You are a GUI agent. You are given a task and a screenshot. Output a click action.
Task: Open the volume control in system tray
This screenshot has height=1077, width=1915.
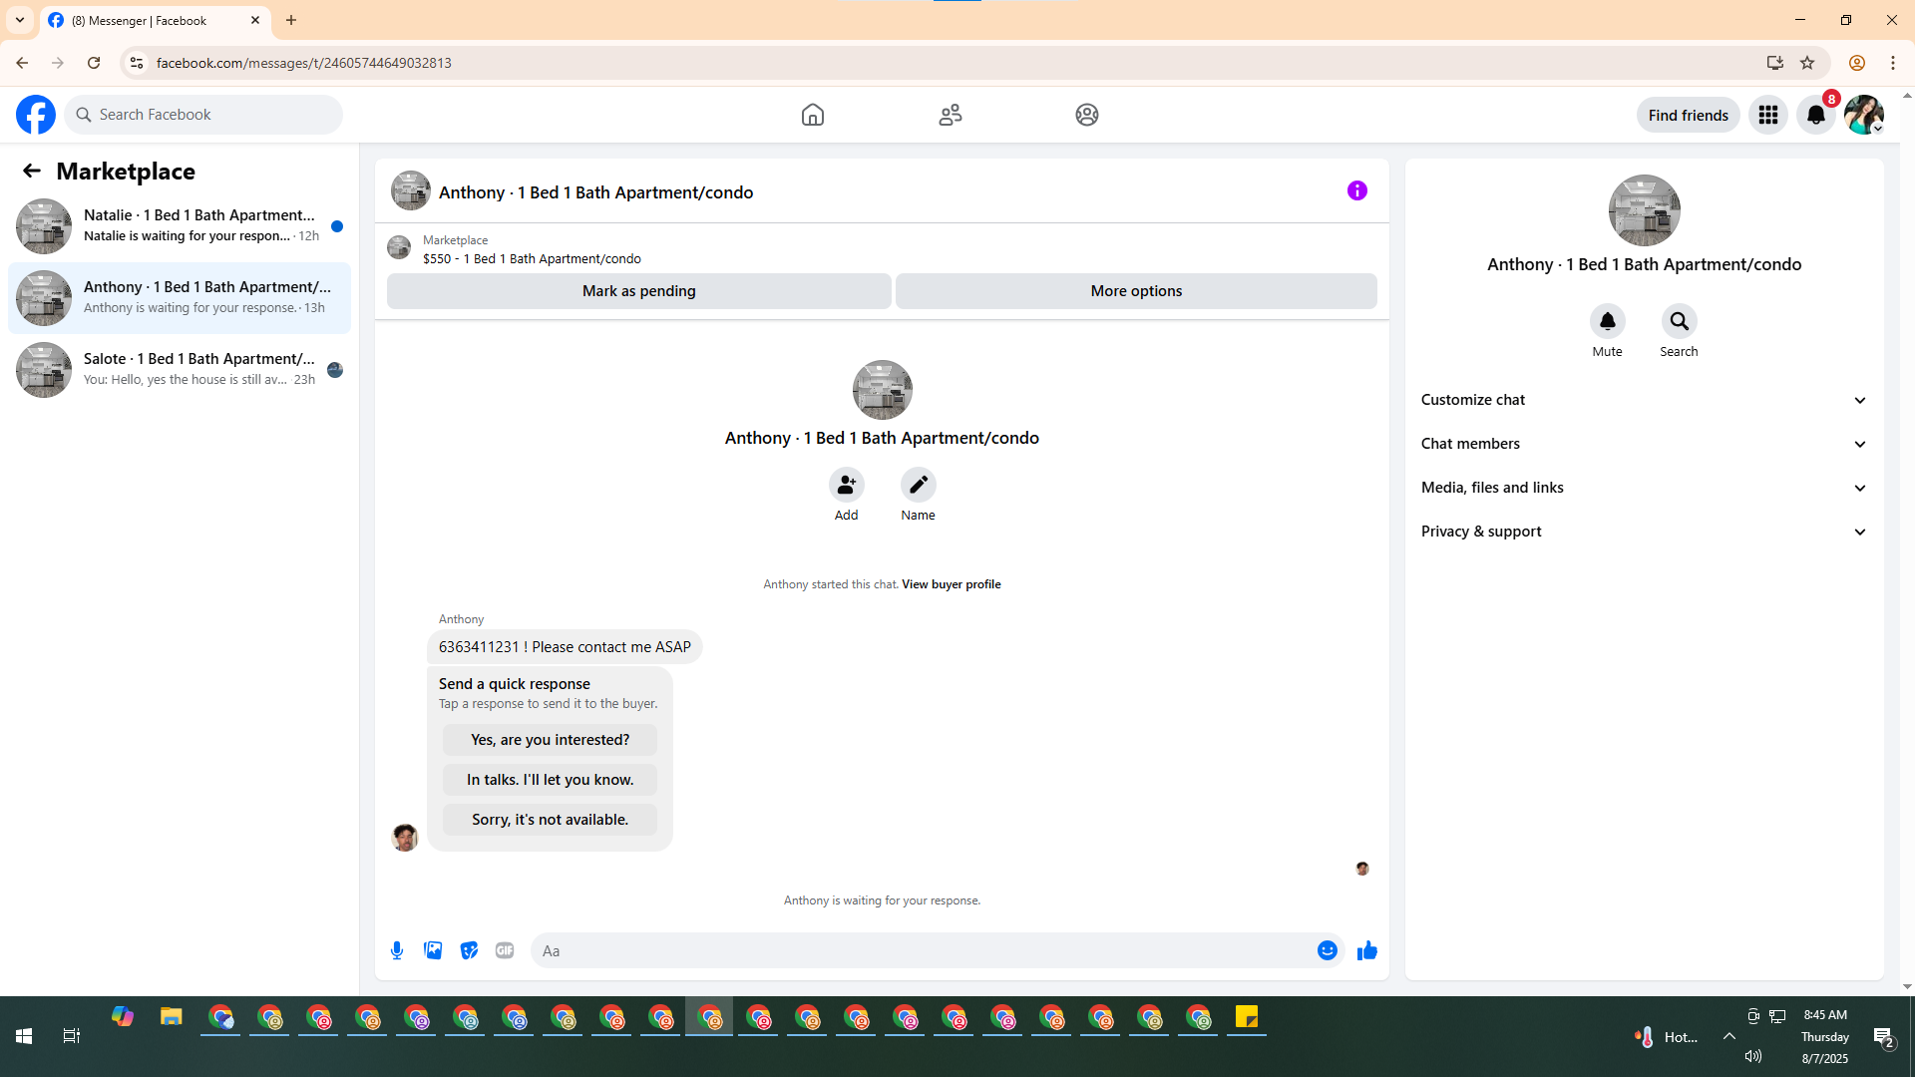[1753, 1056]
